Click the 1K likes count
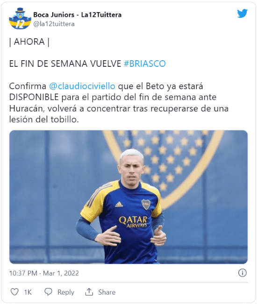The image size is (257, 304). [28, 292]
